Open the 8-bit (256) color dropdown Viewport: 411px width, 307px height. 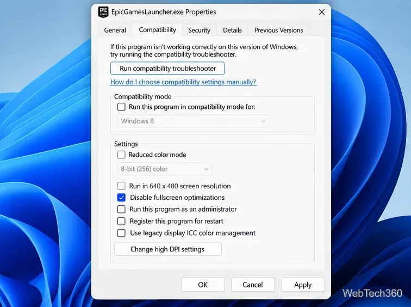click(165, 169)
